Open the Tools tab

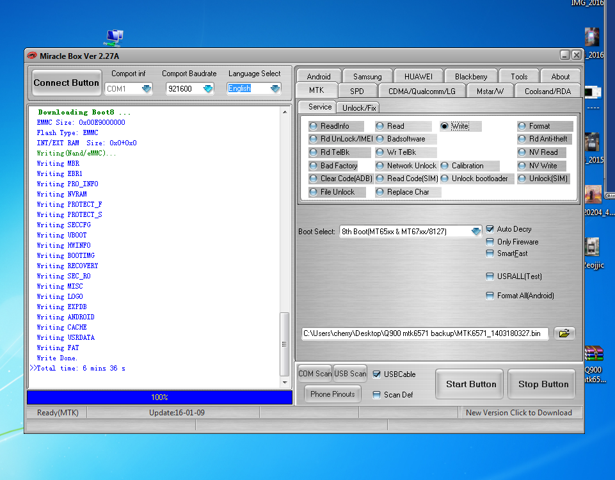pos(519,76)
